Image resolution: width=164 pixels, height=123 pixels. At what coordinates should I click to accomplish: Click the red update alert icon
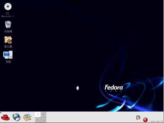click(145, 120)
